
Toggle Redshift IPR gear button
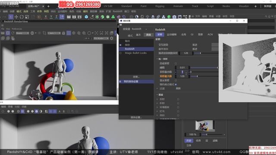click(x=8, y=33)
